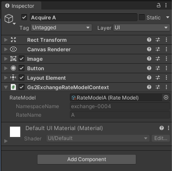Open Default UI Material three-dot menu
This screenshot has width=172, height=171.
[169, 128]
